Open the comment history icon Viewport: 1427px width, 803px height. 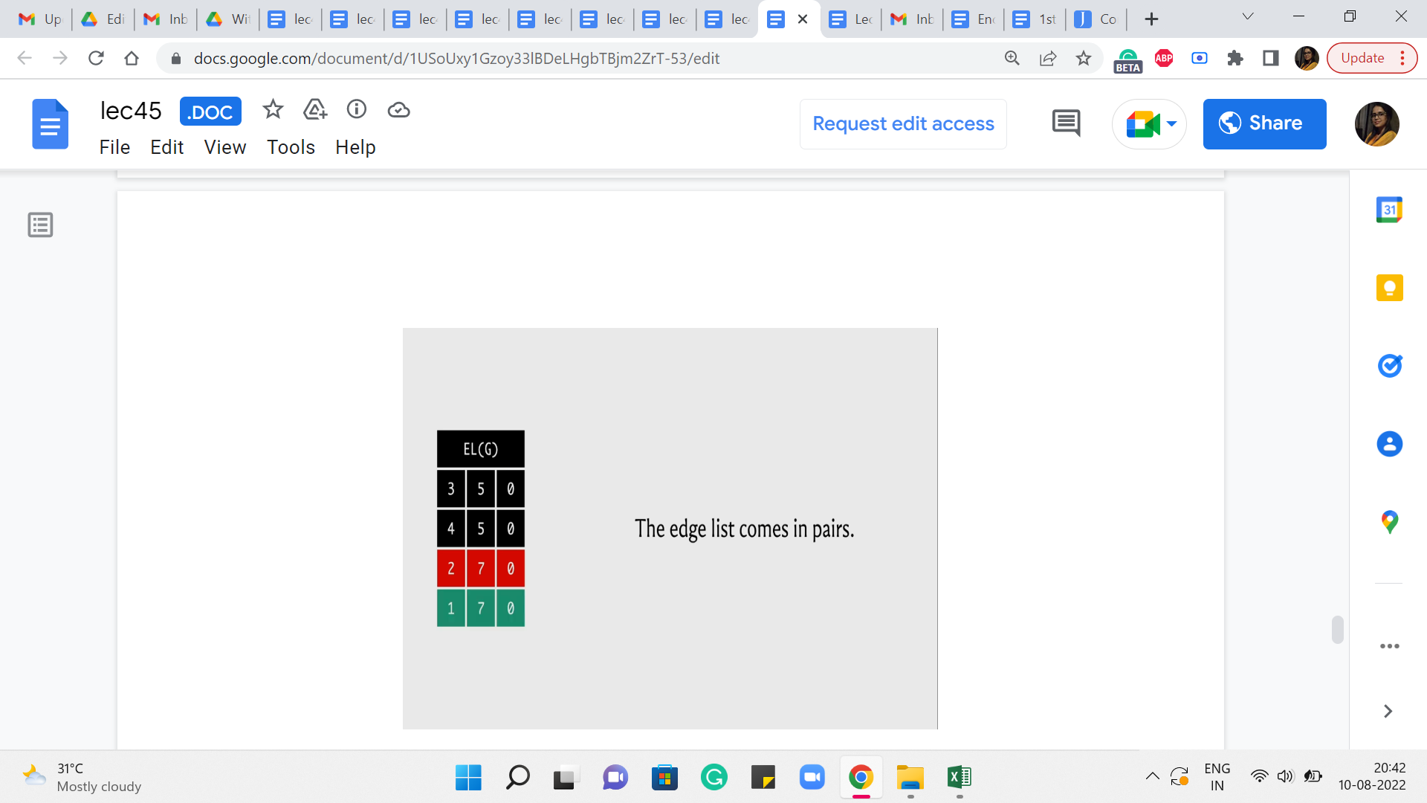[1066, 123]
